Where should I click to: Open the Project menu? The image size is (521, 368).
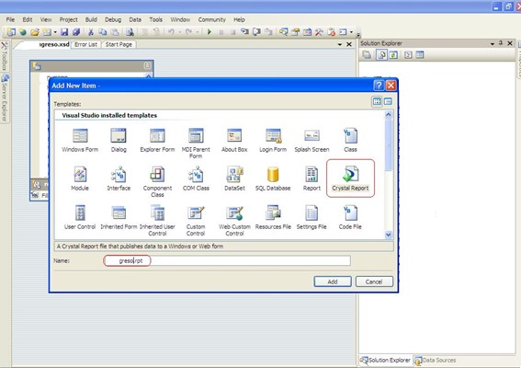tap(68, 19)
